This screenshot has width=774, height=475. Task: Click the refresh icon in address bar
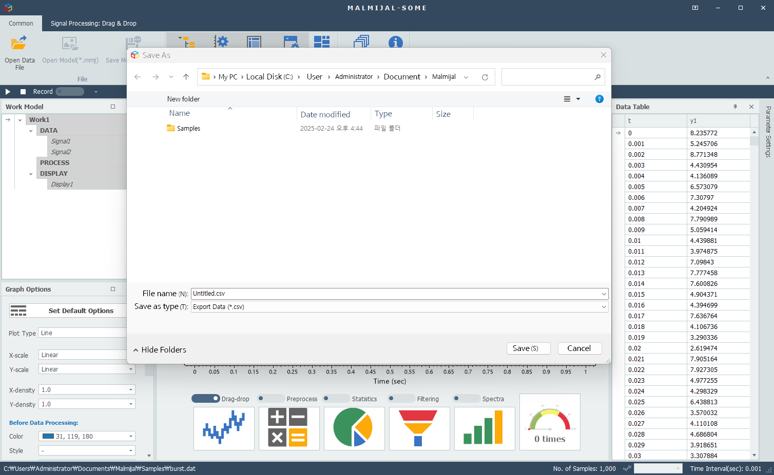[485, 77]
